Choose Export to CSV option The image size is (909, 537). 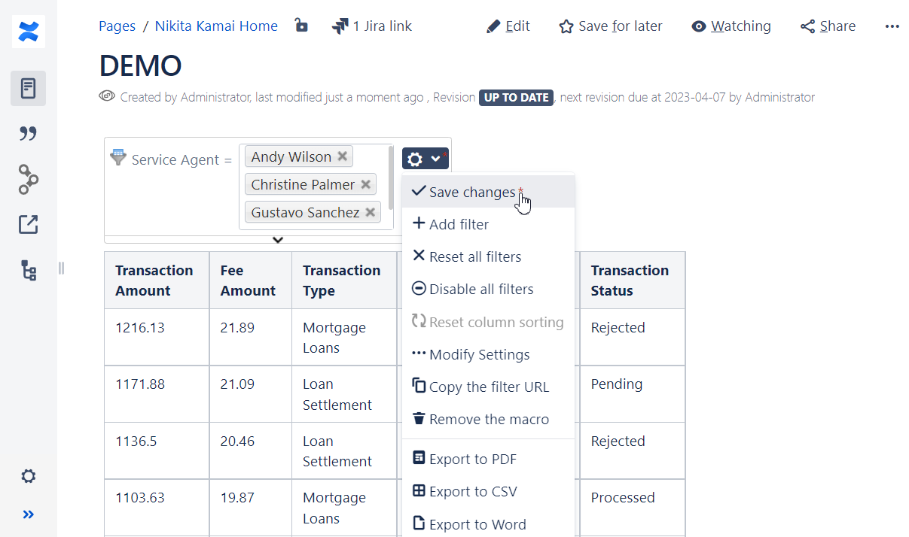click(472, 492)
